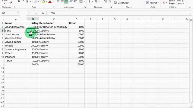Viewport: 193px width, 108px height.
Task: Open fill color dropdown arrow
Action: click(46, 1)
